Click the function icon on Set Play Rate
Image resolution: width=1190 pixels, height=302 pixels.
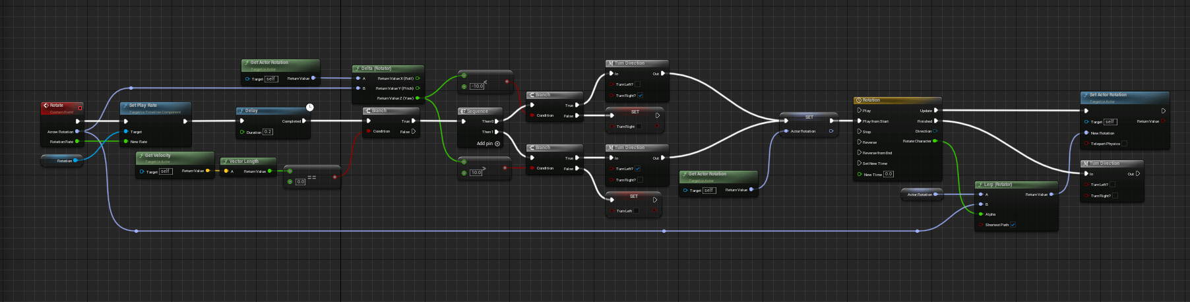click(x=125, y=106)
